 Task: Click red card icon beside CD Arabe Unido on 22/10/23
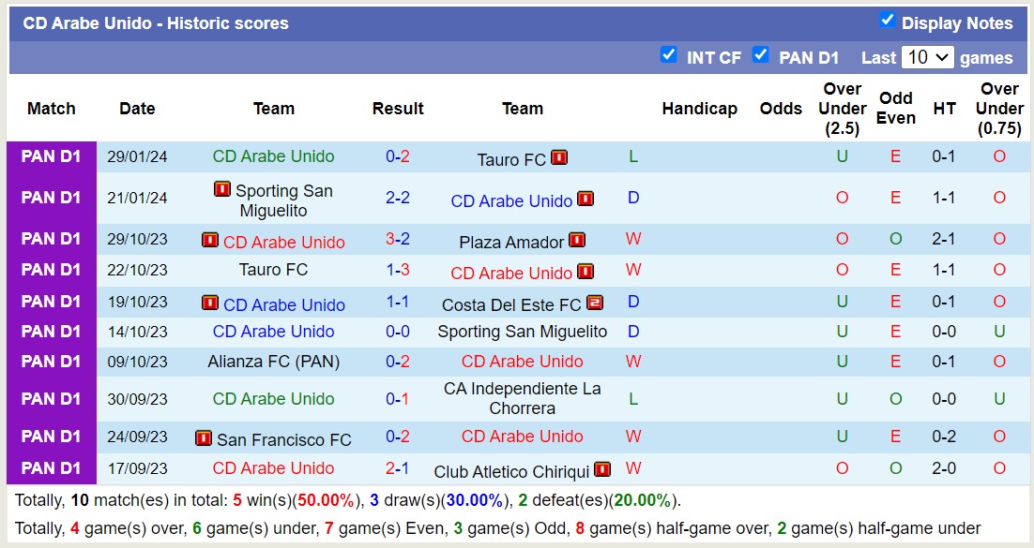tap(585, 272)
